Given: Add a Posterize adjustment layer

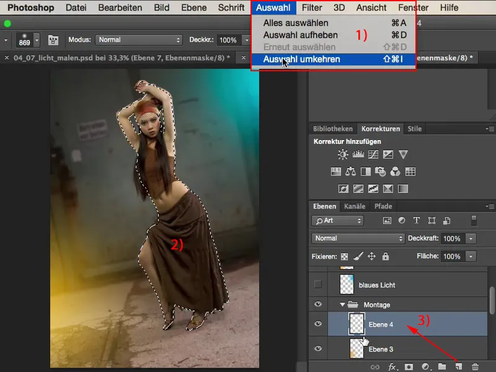Looking at the screenshot, I should pyautogui.click(x=358, y=189).
